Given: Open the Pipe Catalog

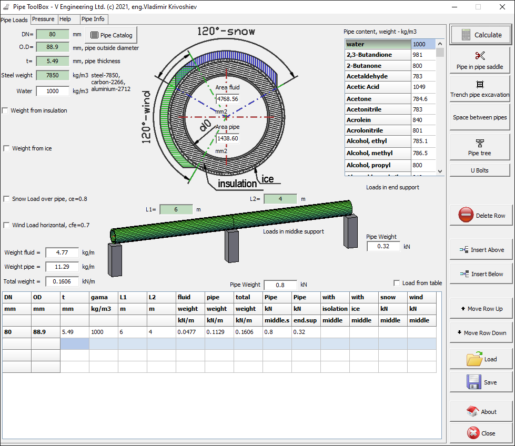Looking at the screenshot, I should click(x=112, y=35).
